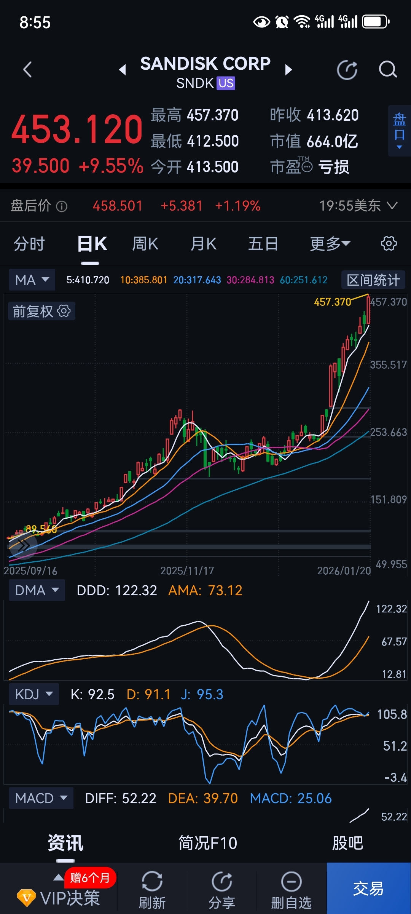Tap the Wi-Fi icon in status bar
This screenshot has width=411, height=914.
[303, 22]
